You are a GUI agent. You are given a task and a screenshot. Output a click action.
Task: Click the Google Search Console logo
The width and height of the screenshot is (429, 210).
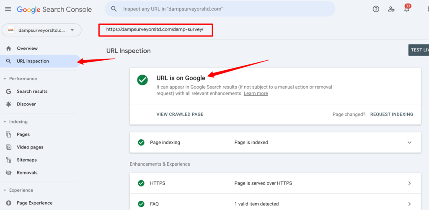(54, 9)
